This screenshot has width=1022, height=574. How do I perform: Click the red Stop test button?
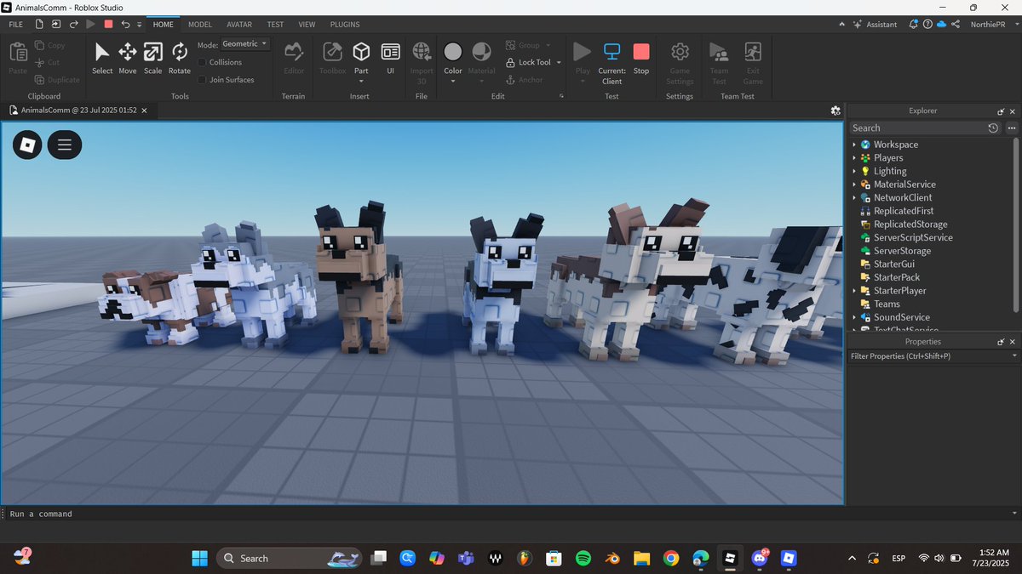tap(641, 58)
